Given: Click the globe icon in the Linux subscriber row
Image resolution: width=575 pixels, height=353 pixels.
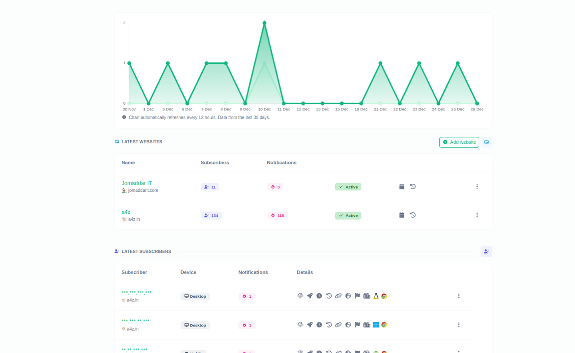Looking at the screenshot, I should click(x=348, y=296).
